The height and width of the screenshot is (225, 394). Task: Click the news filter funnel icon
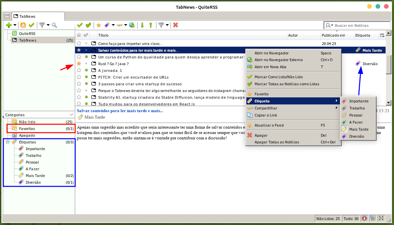pos(161,25)
